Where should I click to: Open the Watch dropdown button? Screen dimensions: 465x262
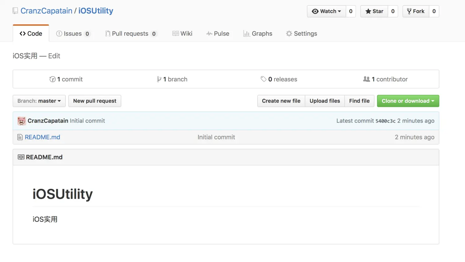coord(326,11)
